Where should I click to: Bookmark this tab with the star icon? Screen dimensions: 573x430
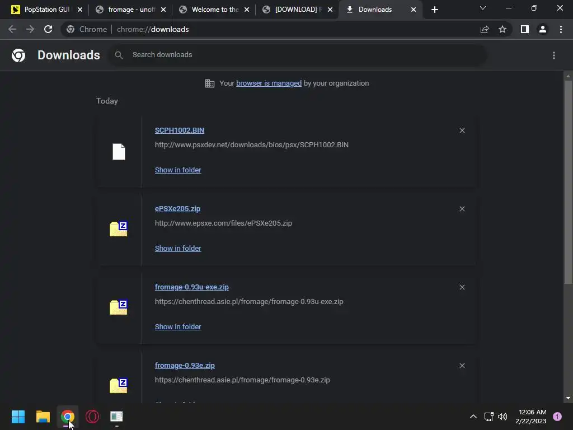click(x=502, y=29)
